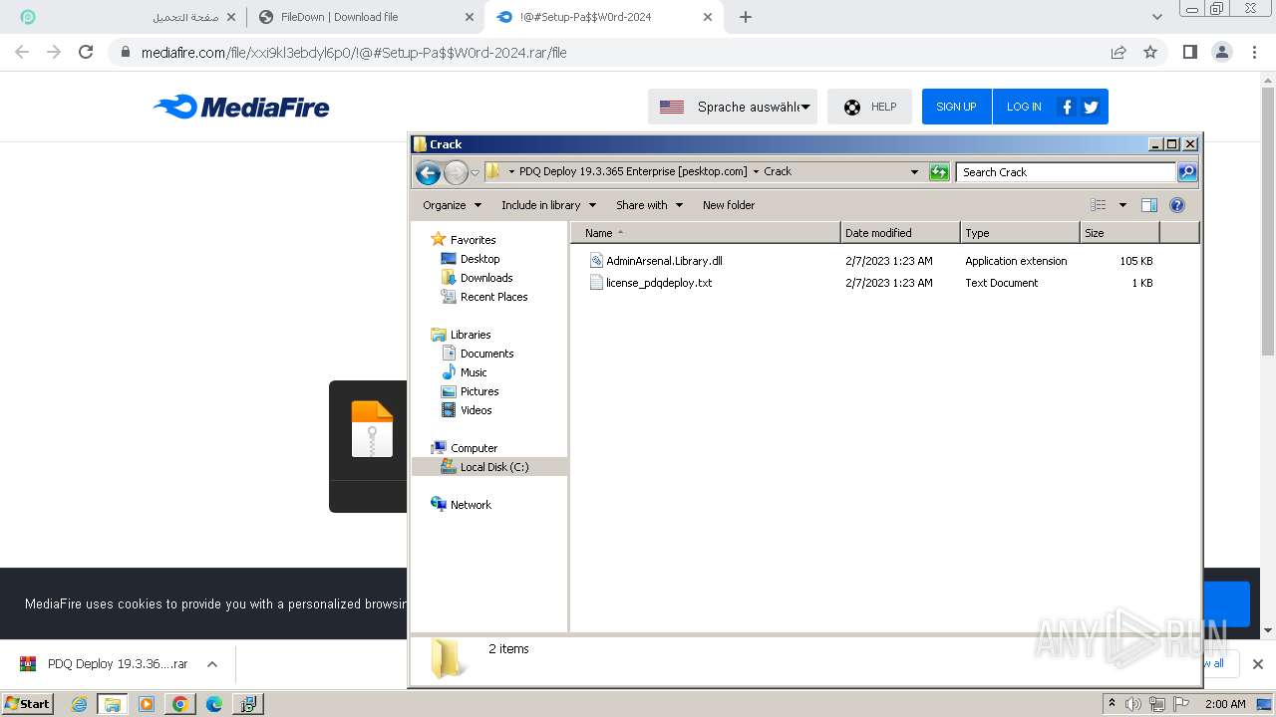Screen dimensions: 1276x717
Task: Select Network in navigation pane
Action: click(x=471, y=505)
